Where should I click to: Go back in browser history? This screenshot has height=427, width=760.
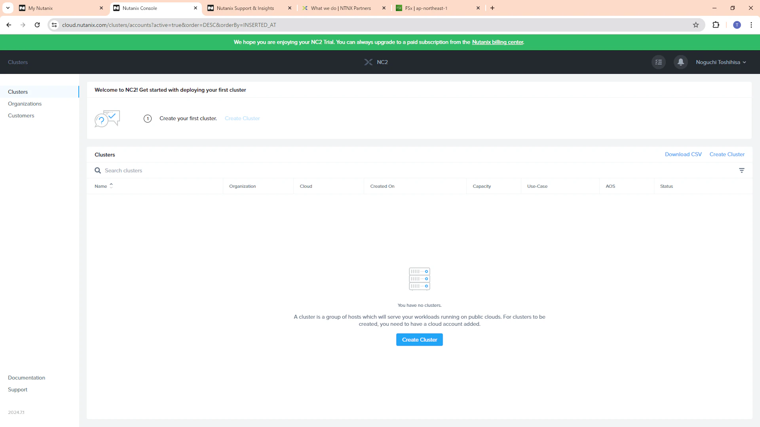pyautogui.click(x=9, y=25)
